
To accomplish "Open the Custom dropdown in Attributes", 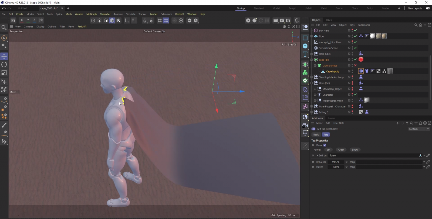I will 418,129.
